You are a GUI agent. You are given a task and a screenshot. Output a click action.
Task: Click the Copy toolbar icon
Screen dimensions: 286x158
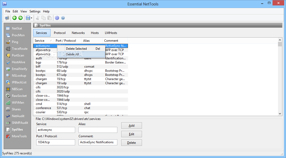click(x=44, y=18)
